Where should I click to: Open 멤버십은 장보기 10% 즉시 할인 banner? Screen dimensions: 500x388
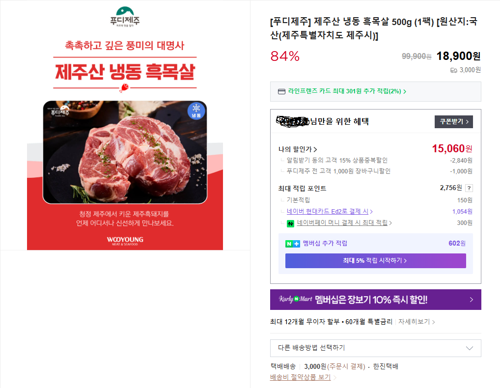pos(375,300)
